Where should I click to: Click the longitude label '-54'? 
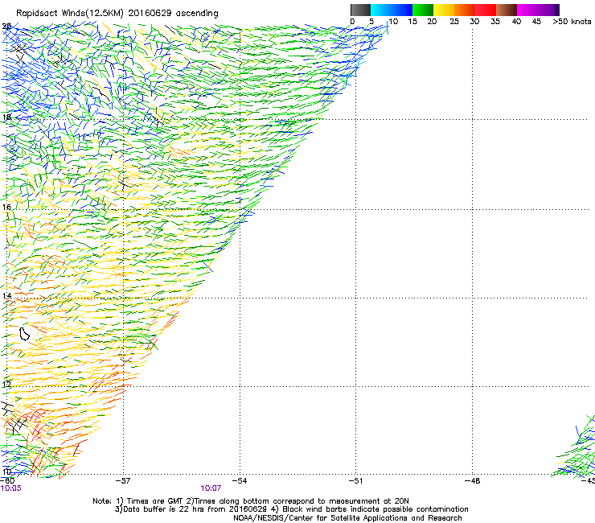pos(240,481)
